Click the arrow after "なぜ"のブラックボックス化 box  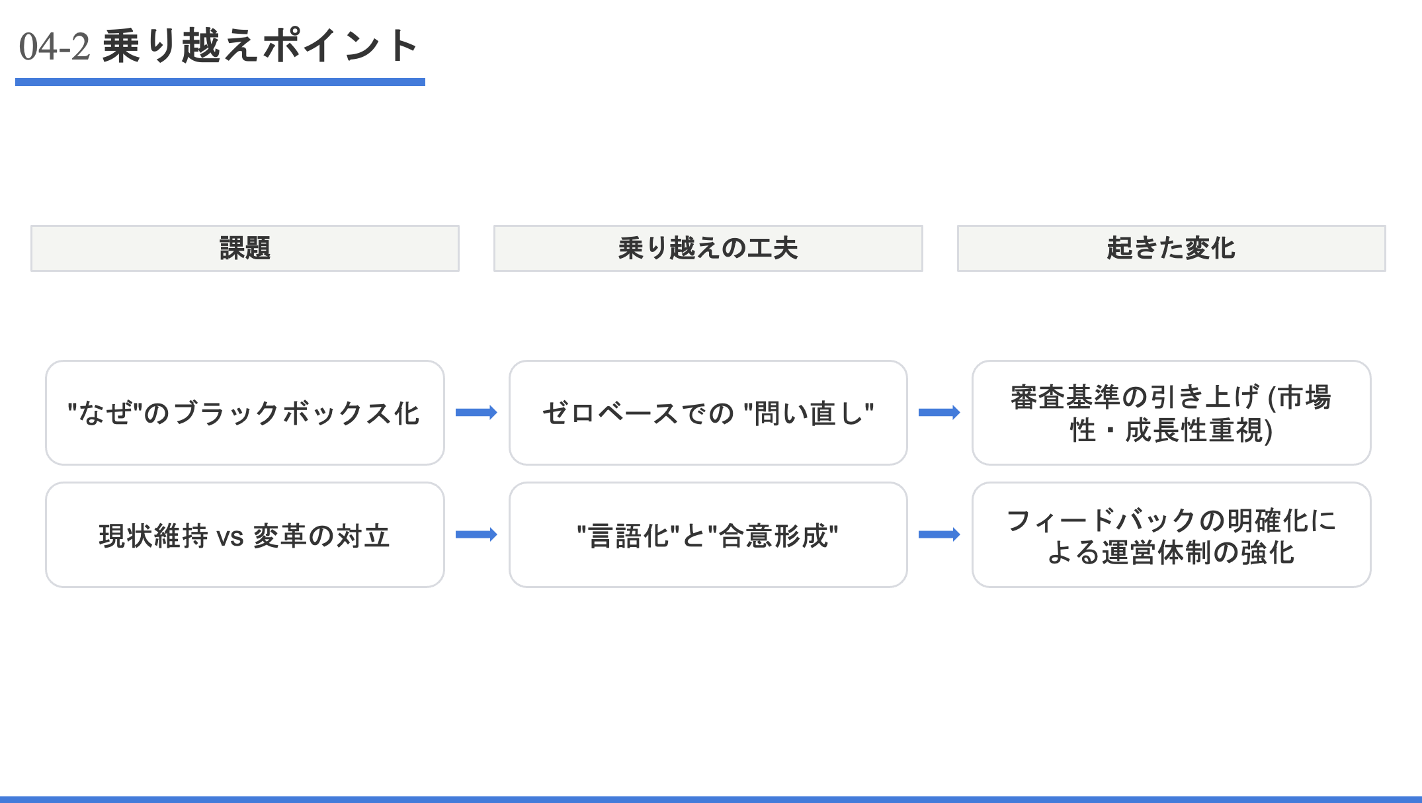(x=476, y=413)
